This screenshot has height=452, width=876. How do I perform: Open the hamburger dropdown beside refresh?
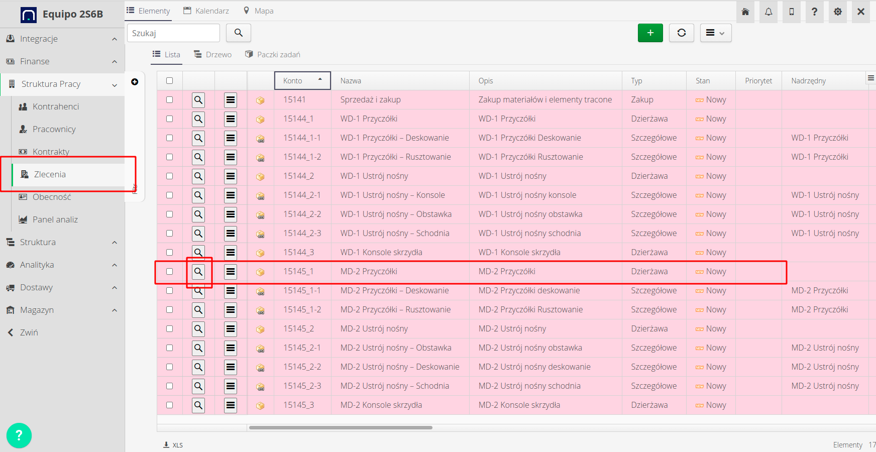(x=715, y=33)
